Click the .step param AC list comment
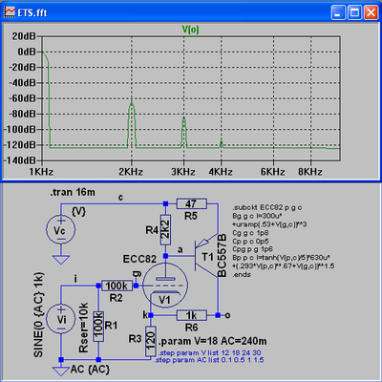Viewport: 382px width, 382px height. coord(209,360)
